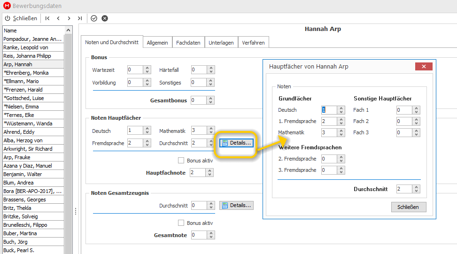
Task: Select Ehrenberg, Monika in the name list
Action: (33, 73)
